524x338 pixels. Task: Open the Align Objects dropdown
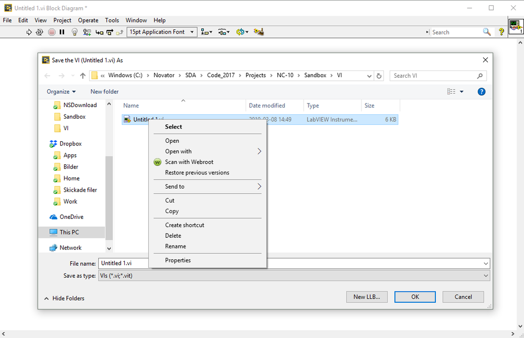(x=207, y=32)
